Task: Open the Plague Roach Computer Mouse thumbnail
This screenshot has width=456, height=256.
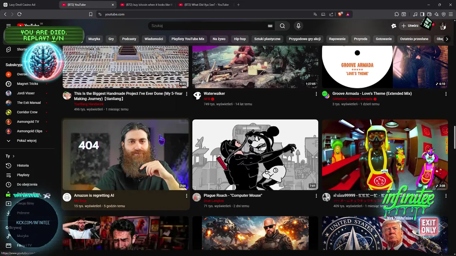Action: tap(255, 155)
